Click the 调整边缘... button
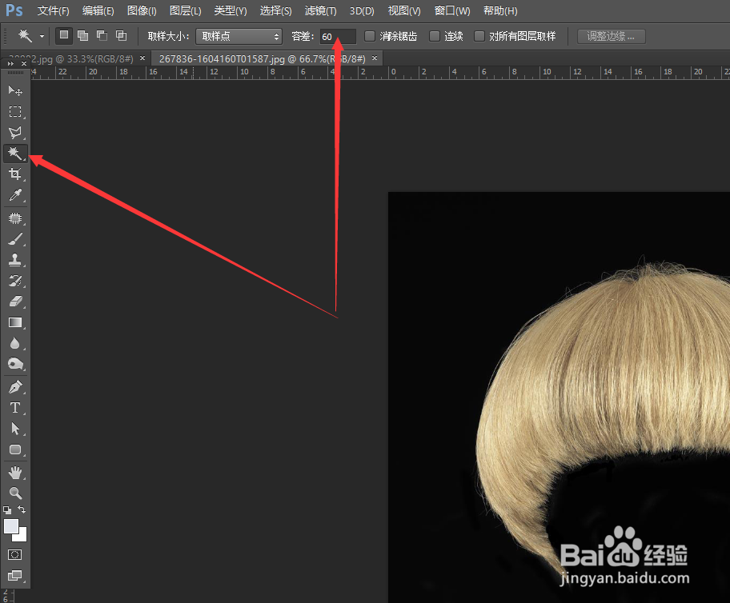This screenshot has width=730, height=603. click(x=611, y=36)
